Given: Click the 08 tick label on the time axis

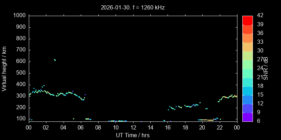Looking at the screenshot, I should 98,128.
